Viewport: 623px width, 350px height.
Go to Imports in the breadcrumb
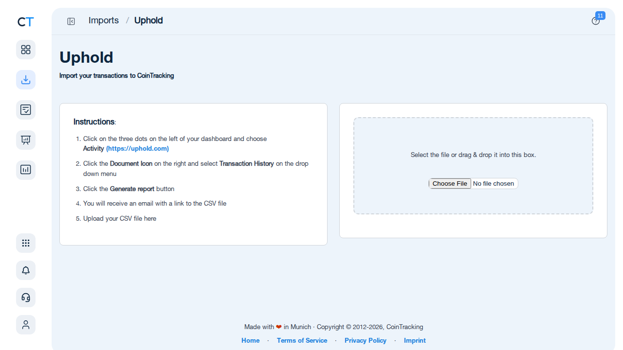[x=104, y=20]
